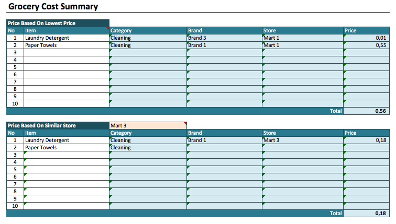Click Brand 1 cell for Paper Towels, Lowest Price

tap(225, 45)
